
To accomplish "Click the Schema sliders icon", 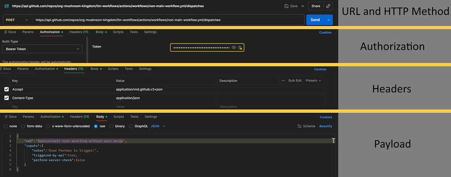I will (299, 126).
